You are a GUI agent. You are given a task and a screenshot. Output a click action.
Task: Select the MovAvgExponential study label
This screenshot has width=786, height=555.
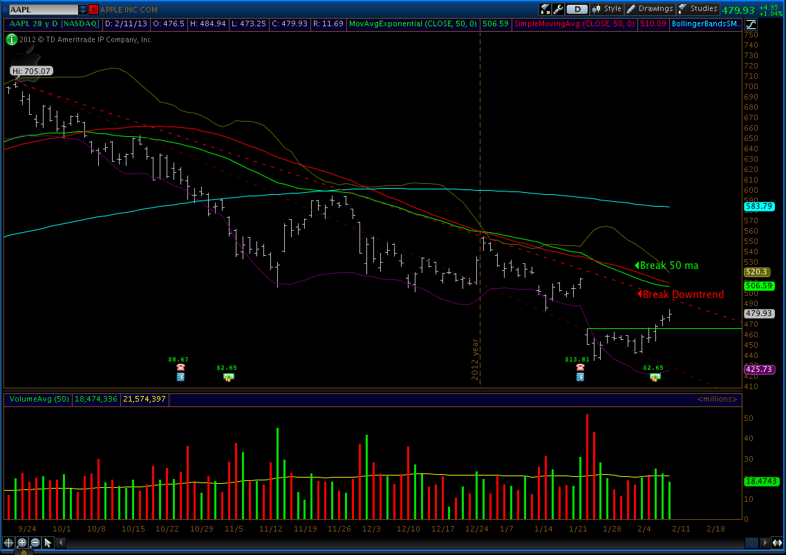[x=413, y=23]
